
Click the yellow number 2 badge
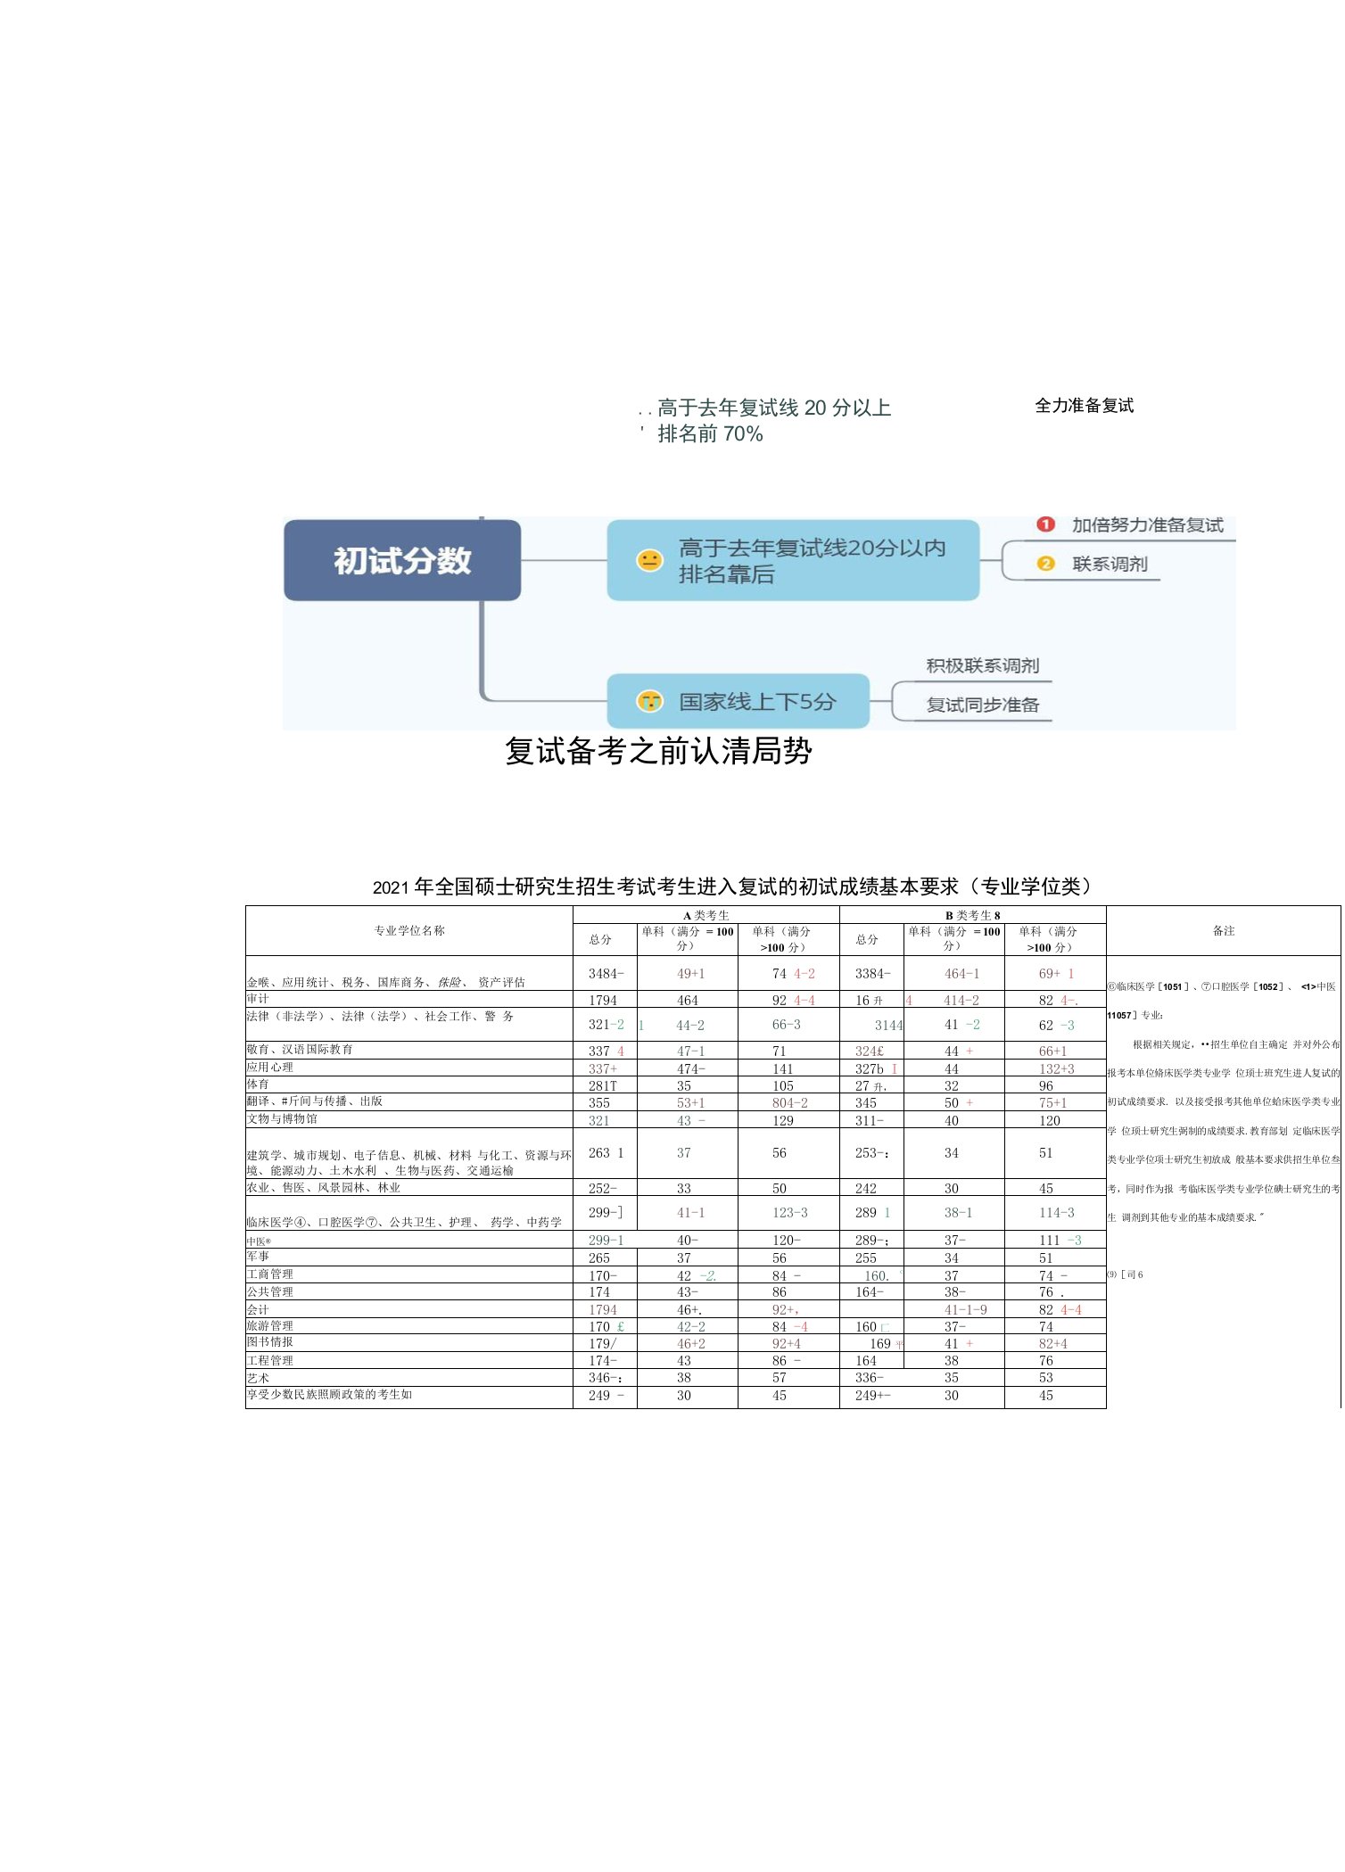[x=1045, y=564]
